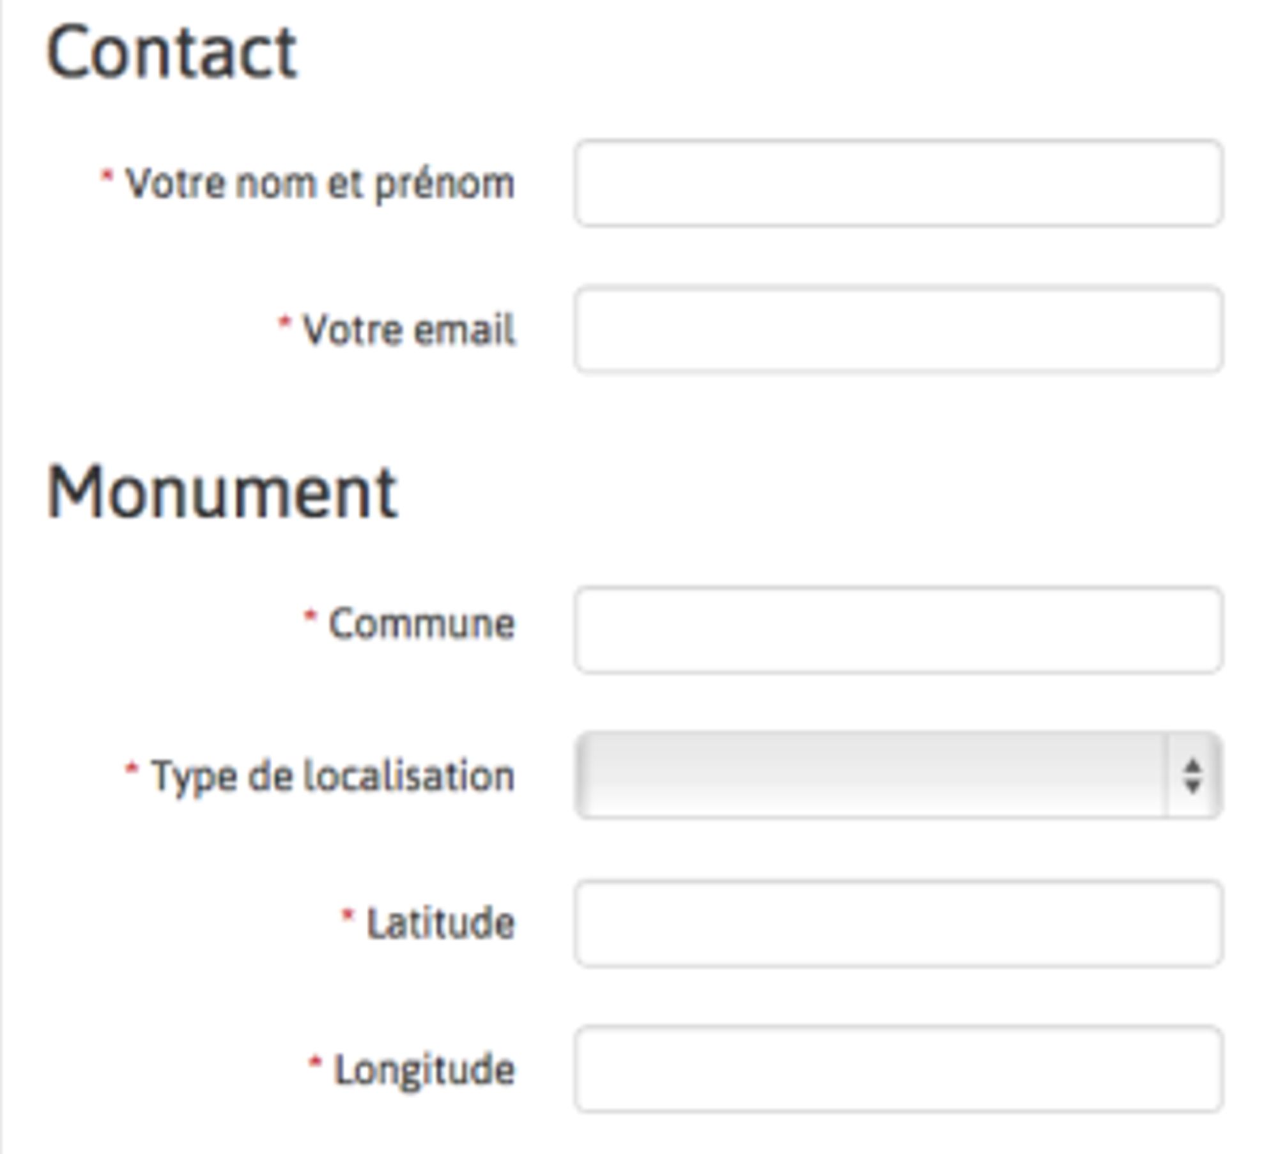
Task: Click the dropdown's up/down arrow stepper icon
Action: pyautogui.click(x=1192, y=775)
